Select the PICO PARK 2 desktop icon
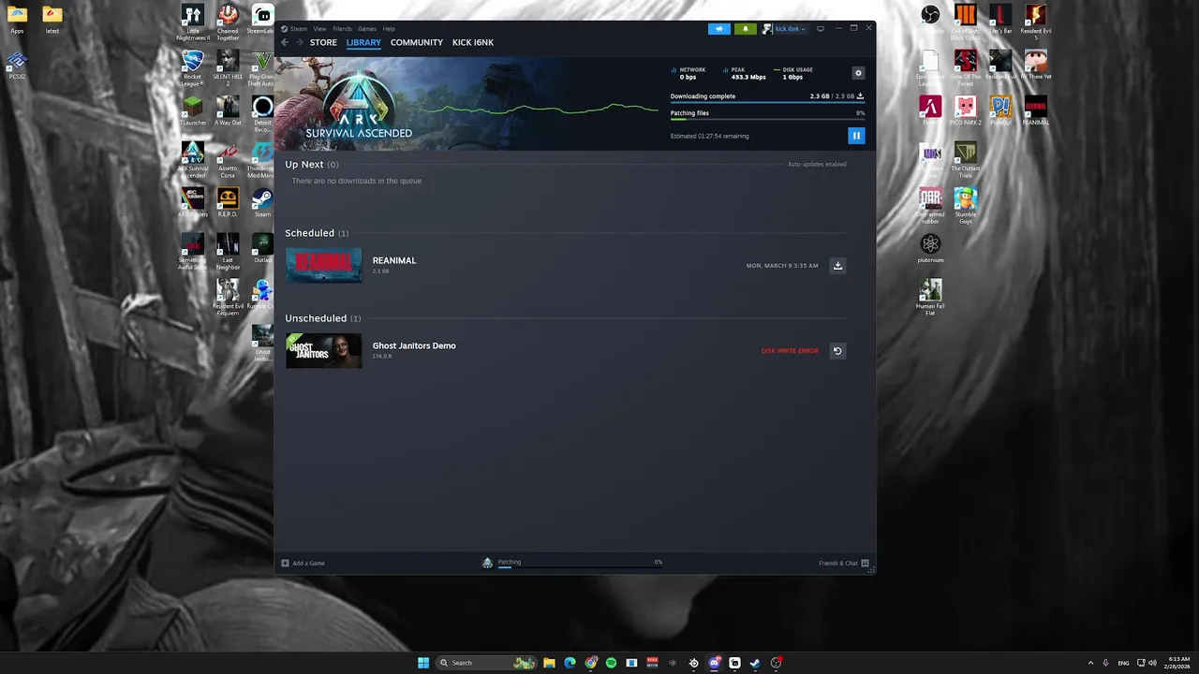Image resolution: width=1199 pixels, height=674 pixels. pyautogui.click(x=966, y=110)
